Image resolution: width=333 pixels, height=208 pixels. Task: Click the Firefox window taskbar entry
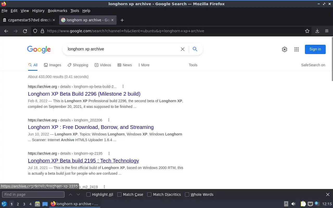75,204
